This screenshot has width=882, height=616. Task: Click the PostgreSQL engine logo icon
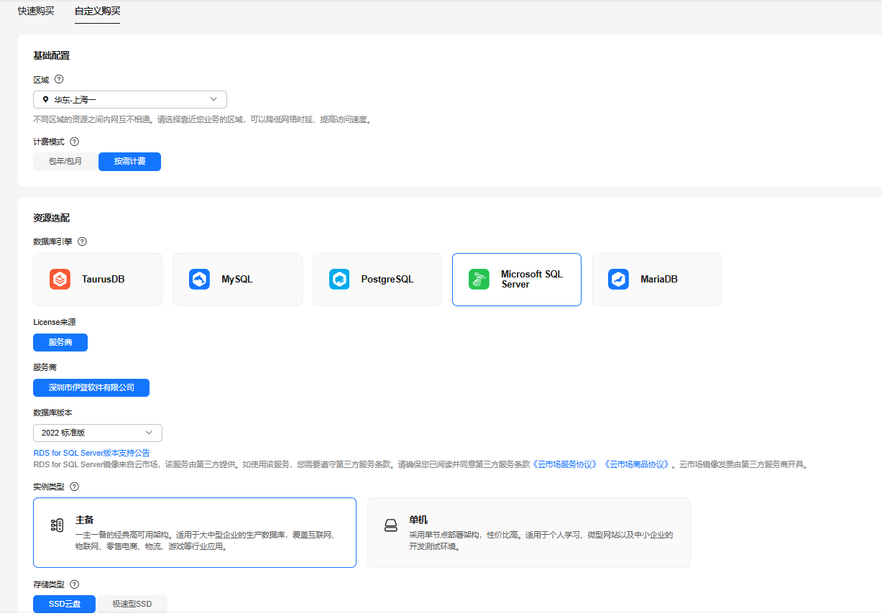pyautogui.click(x=339, y=279)
